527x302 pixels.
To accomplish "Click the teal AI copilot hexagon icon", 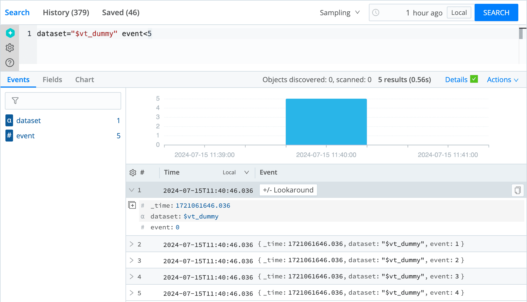I will (10, 33).
